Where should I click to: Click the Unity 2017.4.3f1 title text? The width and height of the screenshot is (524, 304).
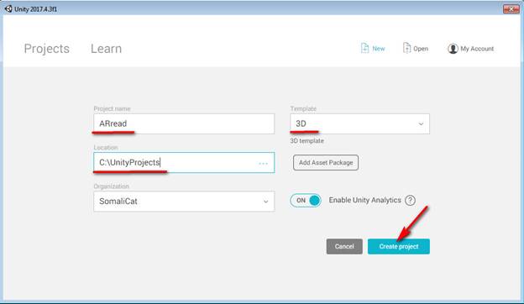click(36, 9)
